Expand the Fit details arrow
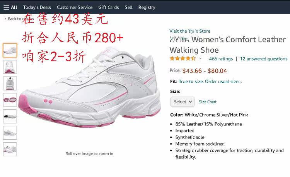The height and width of the screenshot is (177, 290). point(241,82)
